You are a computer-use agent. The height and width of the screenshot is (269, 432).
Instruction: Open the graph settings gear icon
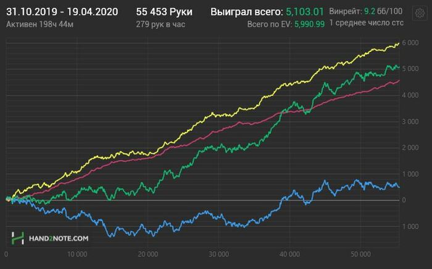coord(420,13)
